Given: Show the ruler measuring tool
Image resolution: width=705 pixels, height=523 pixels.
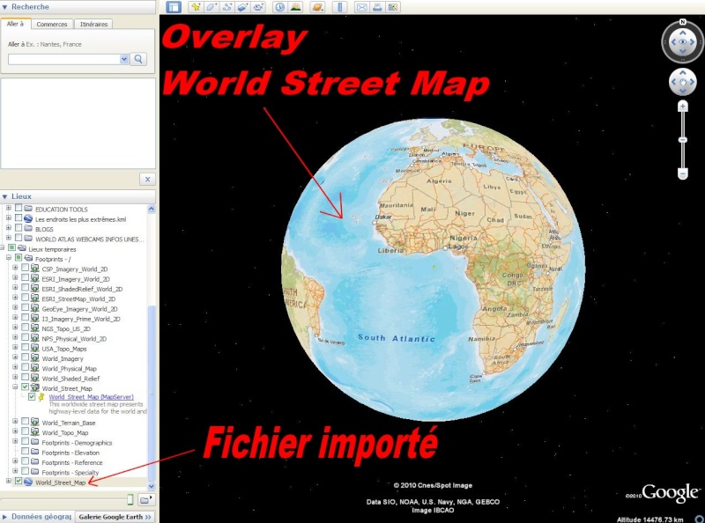Looking at the screenshot, I should point(340,7).
